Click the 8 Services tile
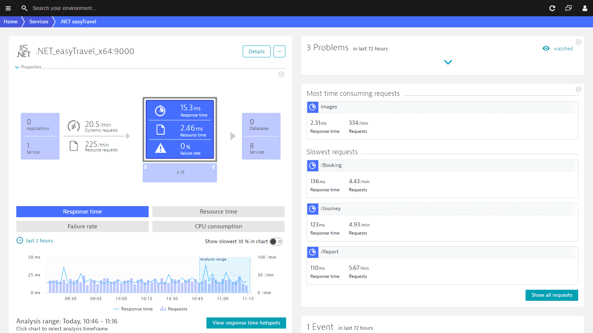The image size is (593, 333). coord(261,148)
